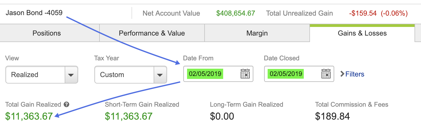Click the Total Gain Realized help icon
421x132 pixels.
coord(67,105)
